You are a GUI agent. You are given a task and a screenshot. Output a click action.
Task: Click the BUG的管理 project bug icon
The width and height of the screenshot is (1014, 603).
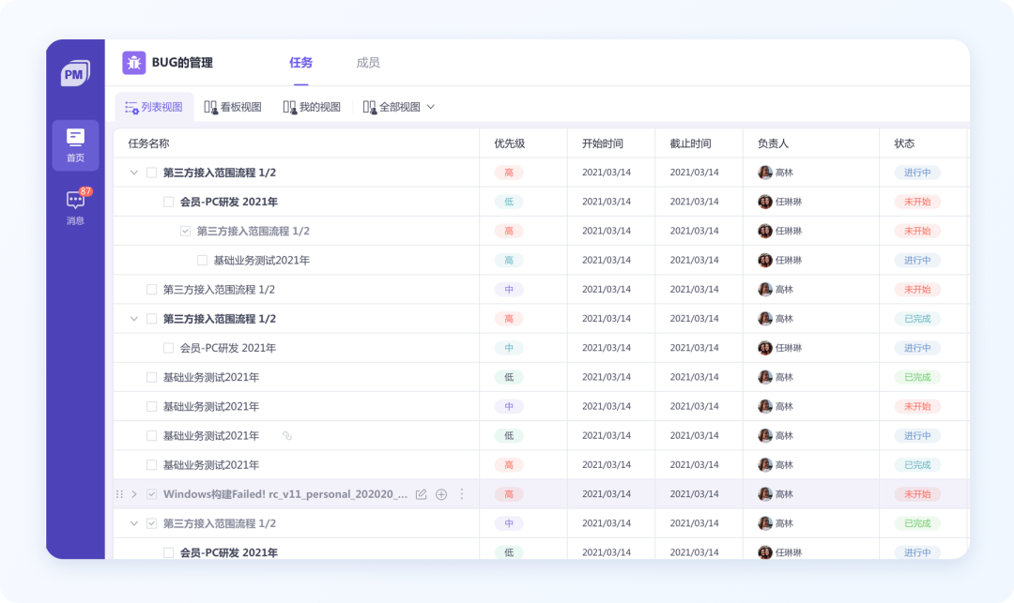click(x=134, y=63)
